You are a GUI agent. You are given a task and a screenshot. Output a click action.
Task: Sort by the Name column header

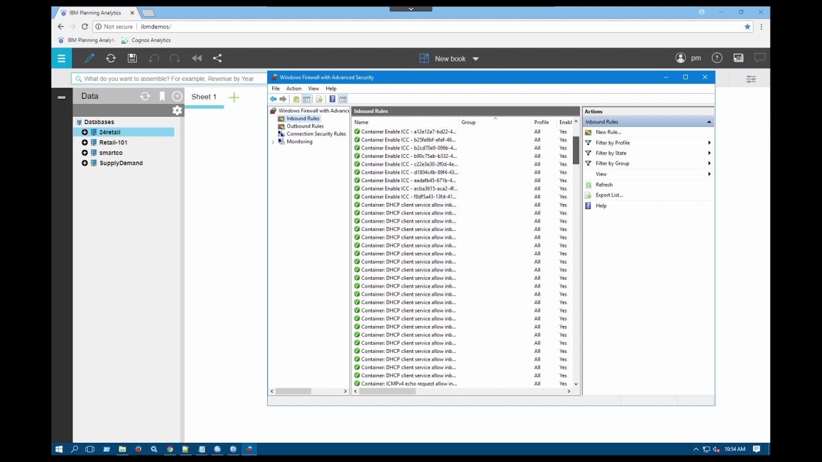click(406, 122)
